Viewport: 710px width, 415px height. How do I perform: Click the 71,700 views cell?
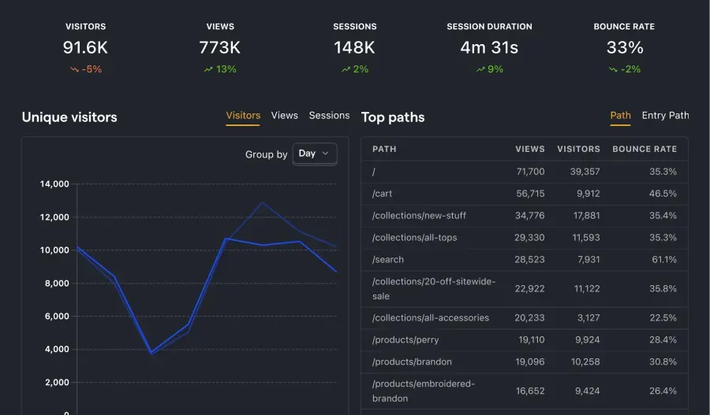(530, 172)
